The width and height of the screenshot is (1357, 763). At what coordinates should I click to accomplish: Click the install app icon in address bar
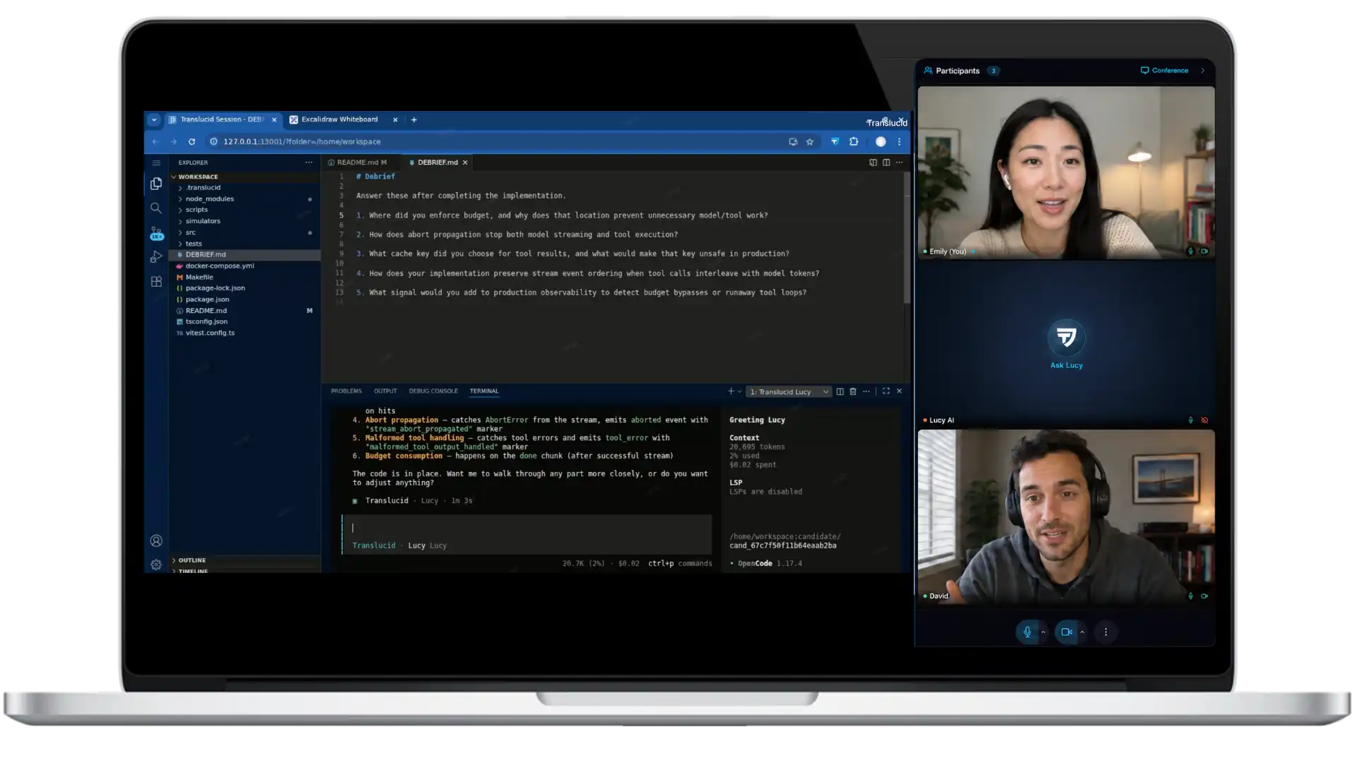pos(793,141)
